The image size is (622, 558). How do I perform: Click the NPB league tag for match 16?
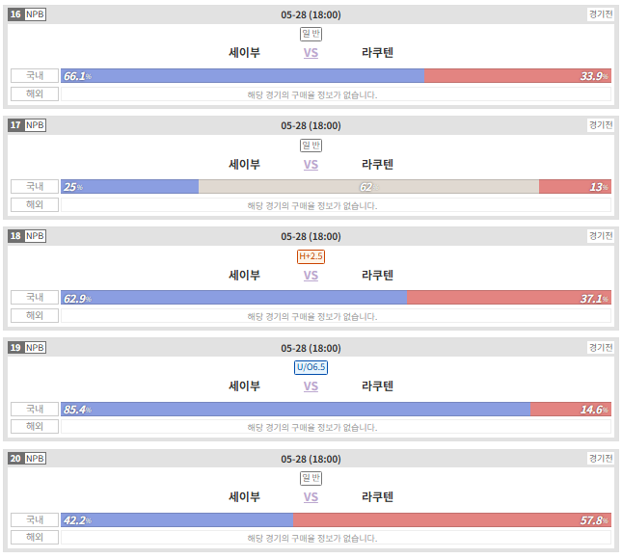(x=35, y=14)
